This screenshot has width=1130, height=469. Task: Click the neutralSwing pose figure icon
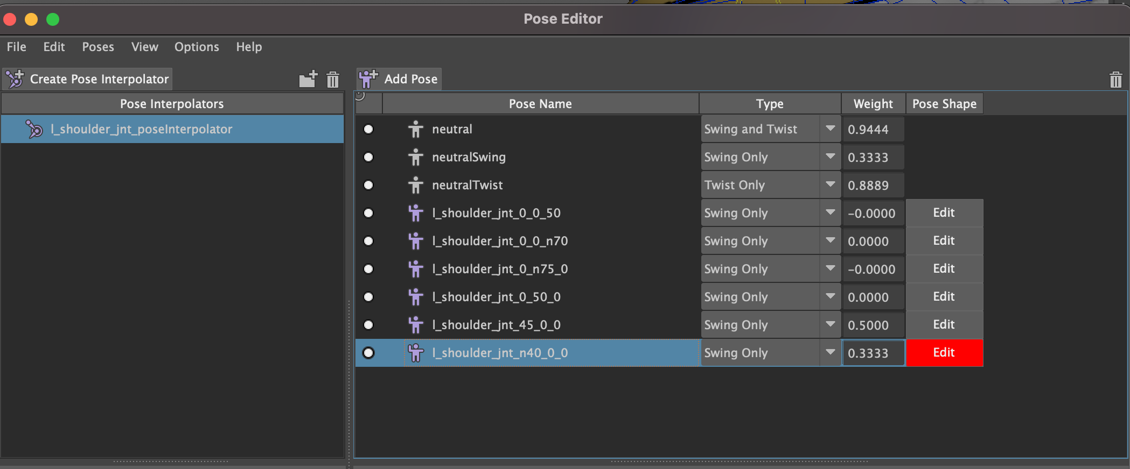pyautogui.click(x=415, y=157)
